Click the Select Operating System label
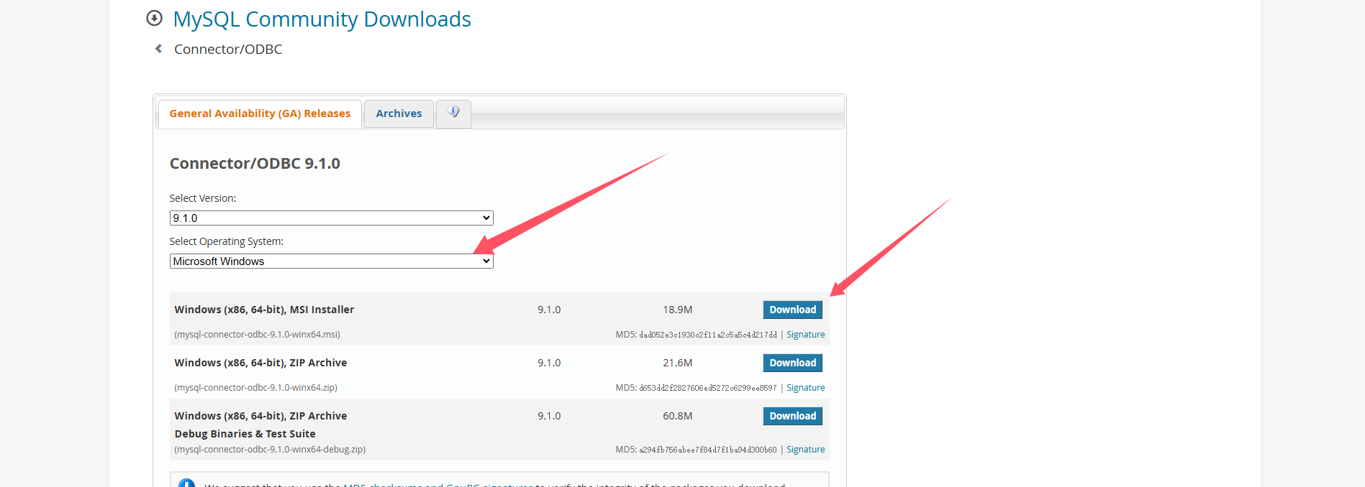 [227, 241]
